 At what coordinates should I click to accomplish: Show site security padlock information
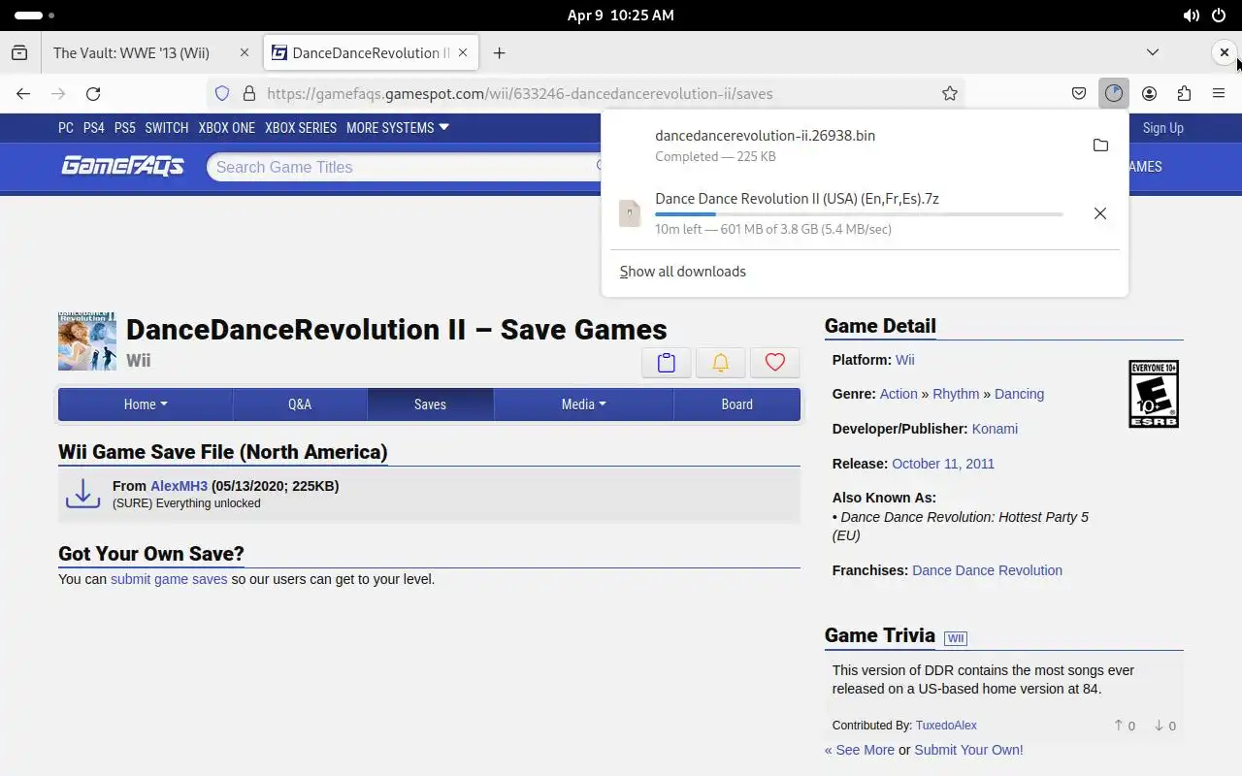coord(249,94)
